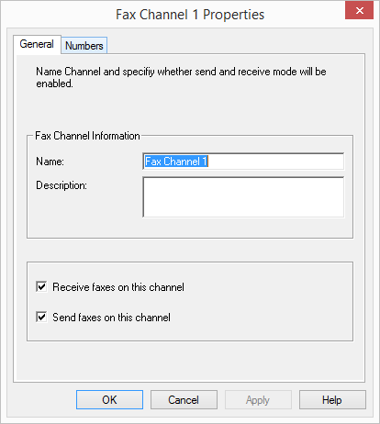Click the highlighted Fax Channel 1 text
The height and width of the screenshot is (424, 380).
point(176,162)
